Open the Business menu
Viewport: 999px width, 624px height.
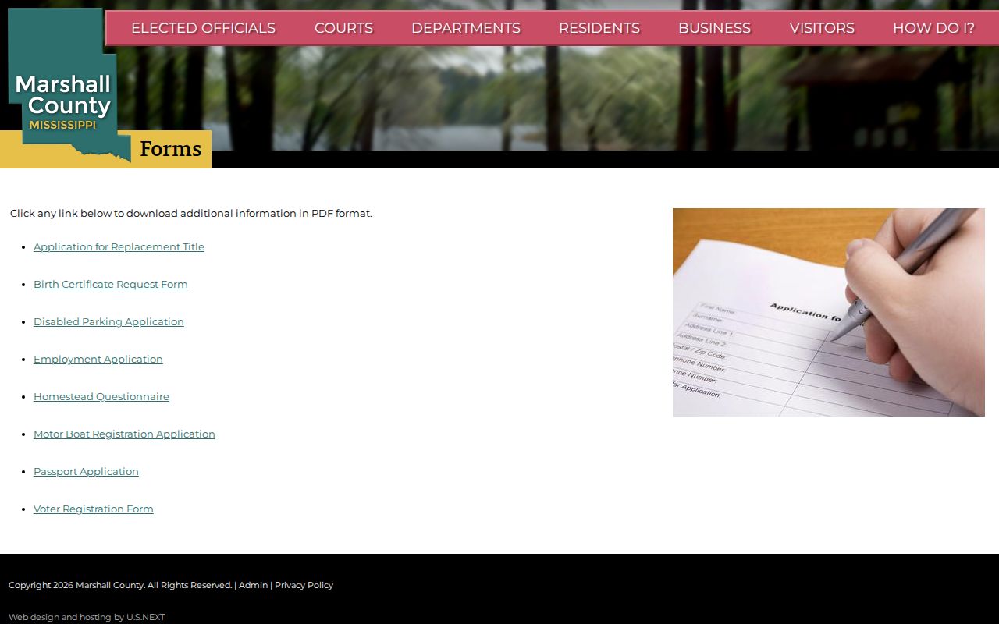point(714,28)
